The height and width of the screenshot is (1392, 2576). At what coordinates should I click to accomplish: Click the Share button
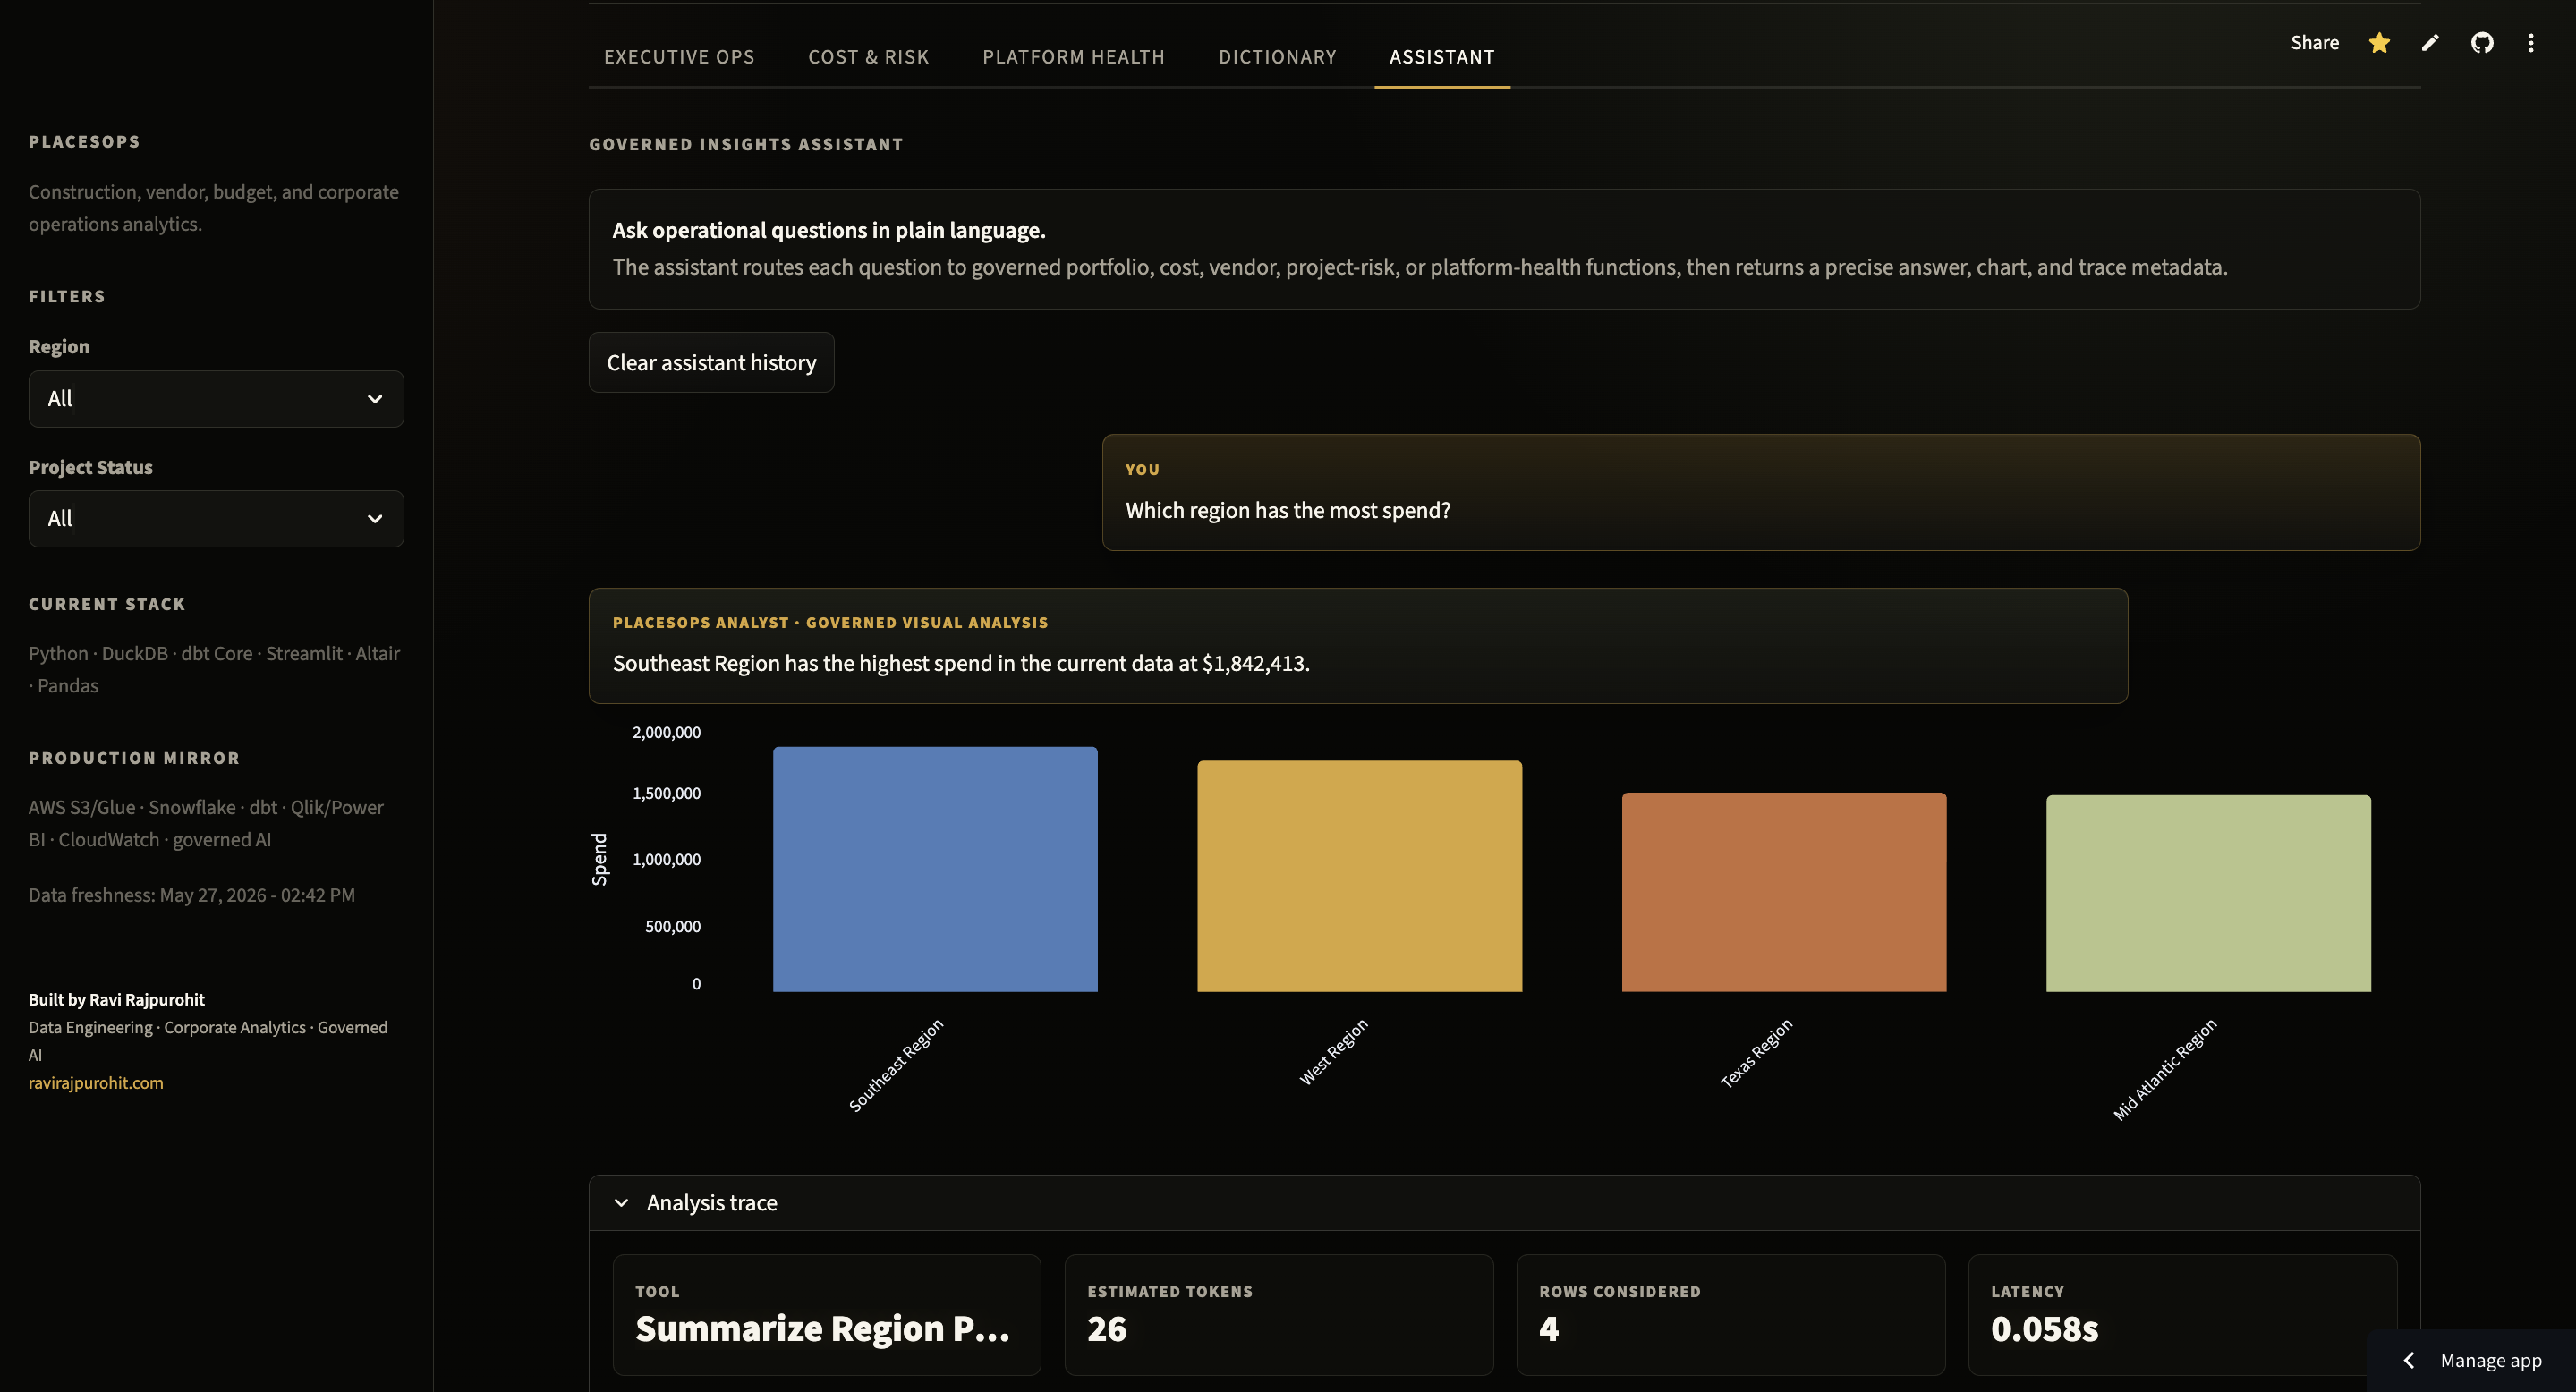click(2314, 43)
